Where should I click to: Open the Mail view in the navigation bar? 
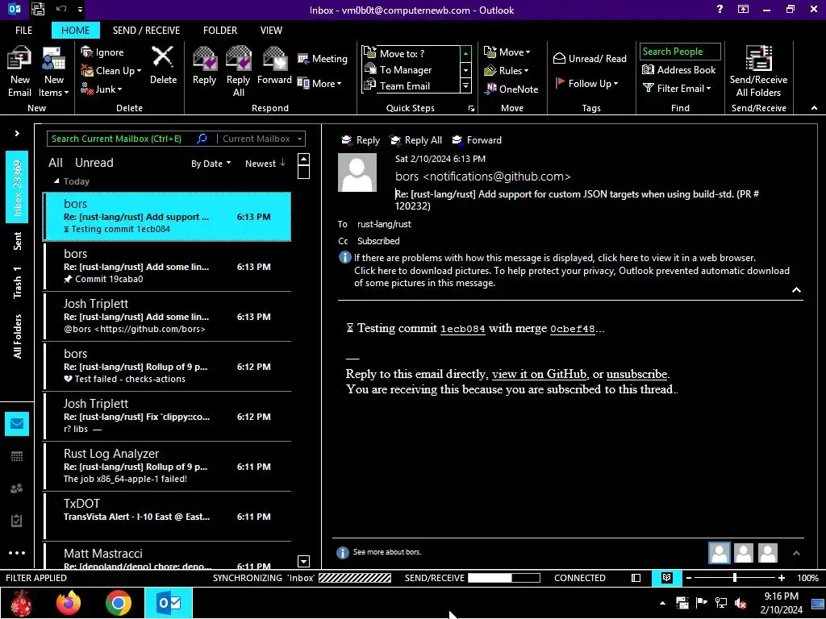[x=17, y=424]
